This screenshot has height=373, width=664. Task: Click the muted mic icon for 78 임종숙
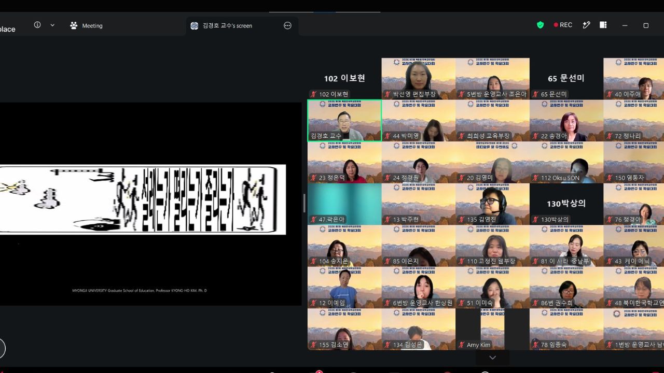pos(535,345)
